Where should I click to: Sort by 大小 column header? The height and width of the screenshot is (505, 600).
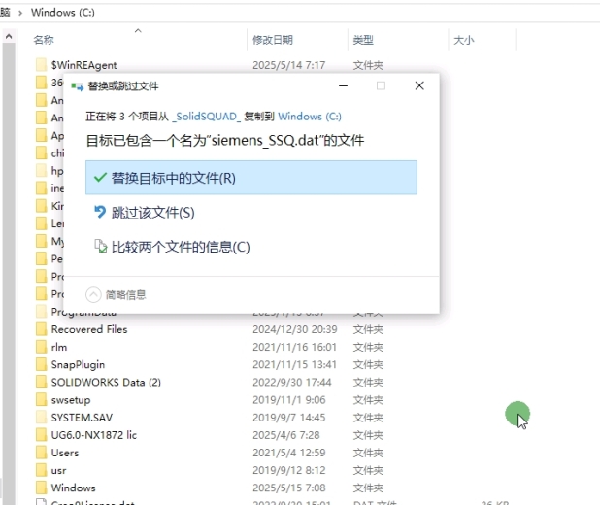464,40
